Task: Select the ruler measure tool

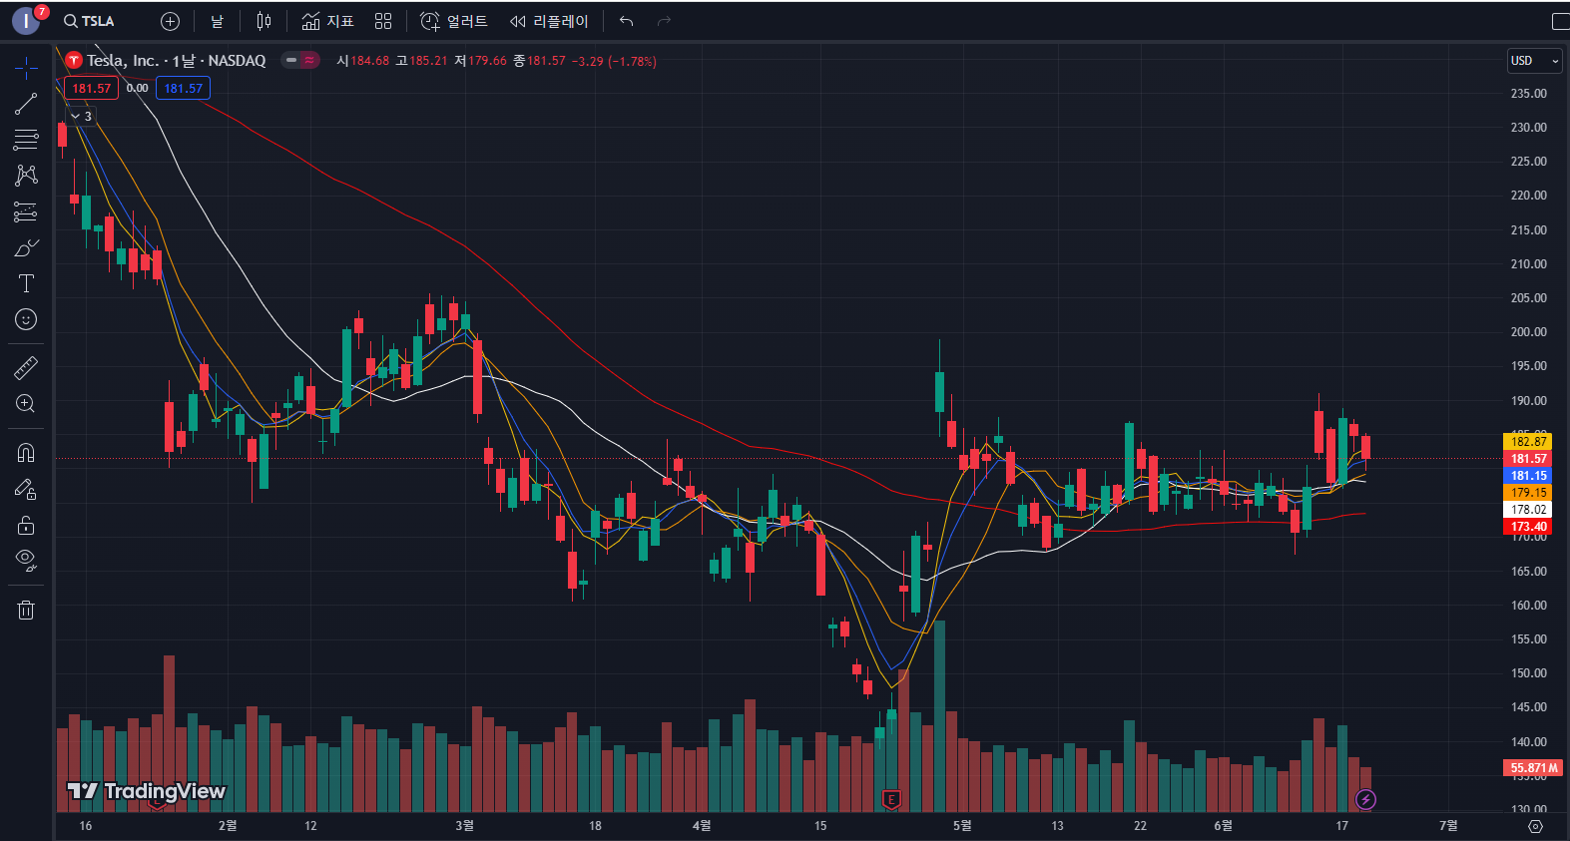Action: 26,368
